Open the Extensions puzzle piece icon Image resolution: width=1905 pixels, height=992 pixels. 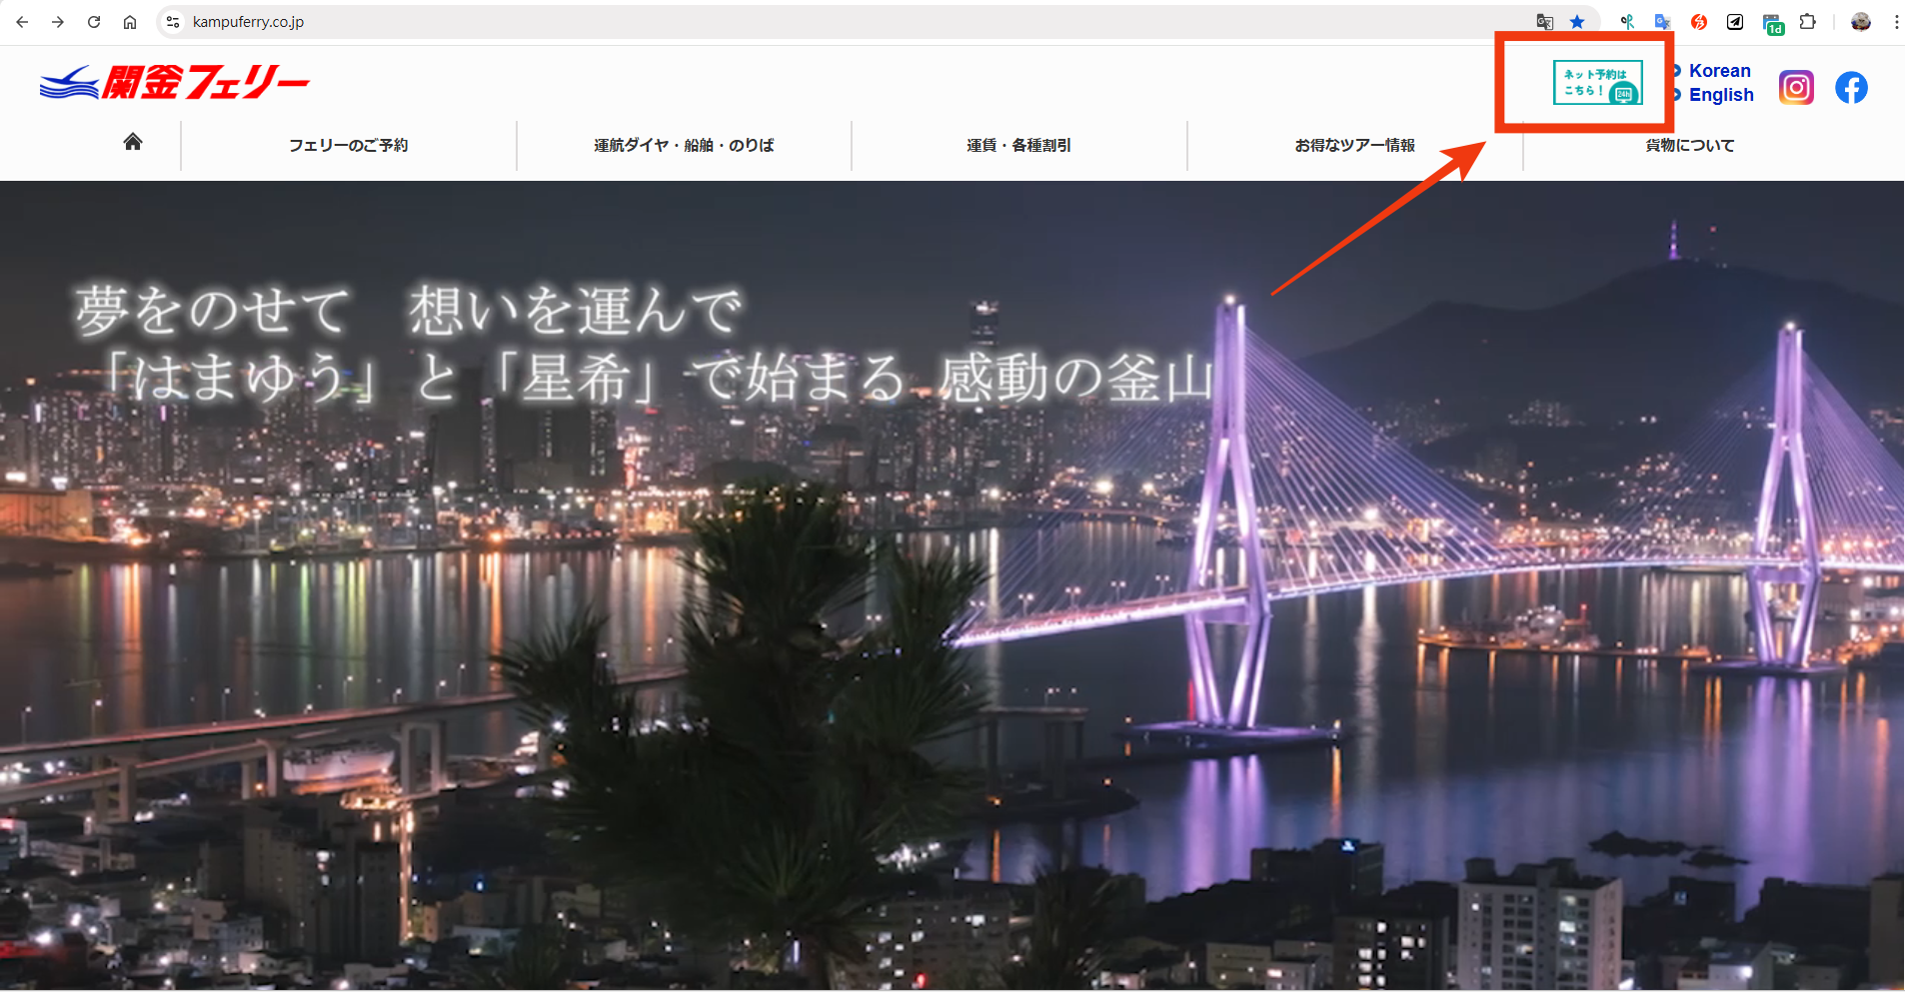(x=1807, y=22)
